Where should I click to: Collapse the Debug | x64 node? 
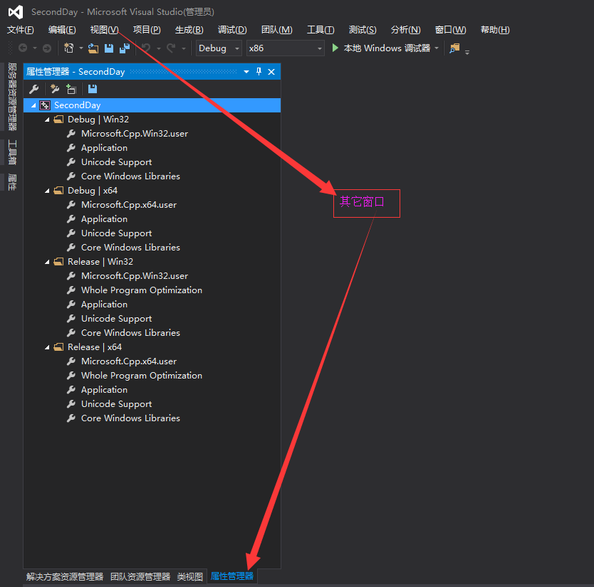[x=47, y=191]
